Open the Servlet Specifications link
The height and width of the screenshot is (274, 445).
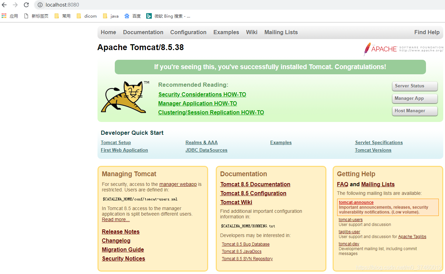(x=379, y=142)
